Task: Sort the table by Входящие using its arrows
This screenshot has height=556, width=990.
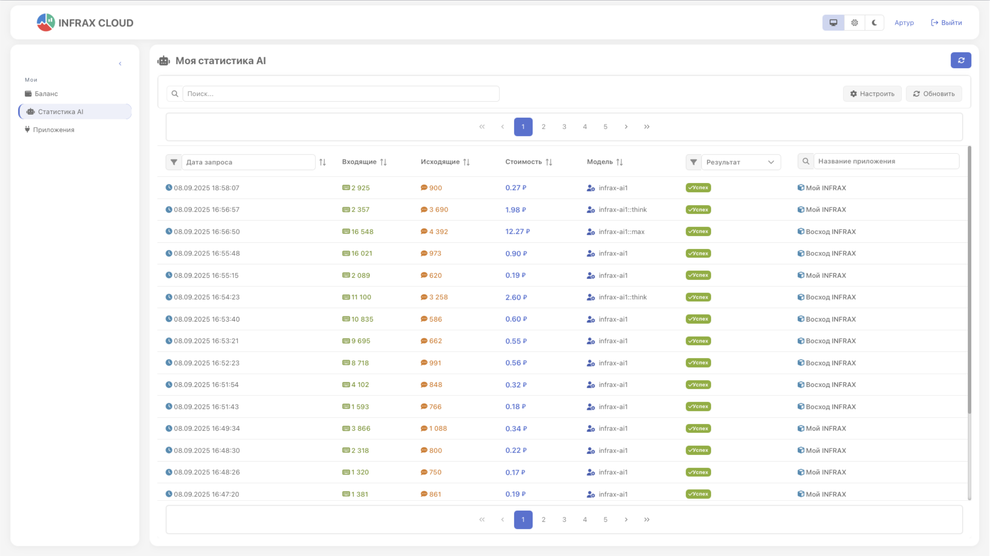Action: (x=384, y=162)
